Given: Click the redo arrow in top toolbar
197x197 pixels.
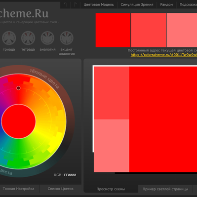Looking at the screenshot, I should pyautogui.click(x=75, y=5).
